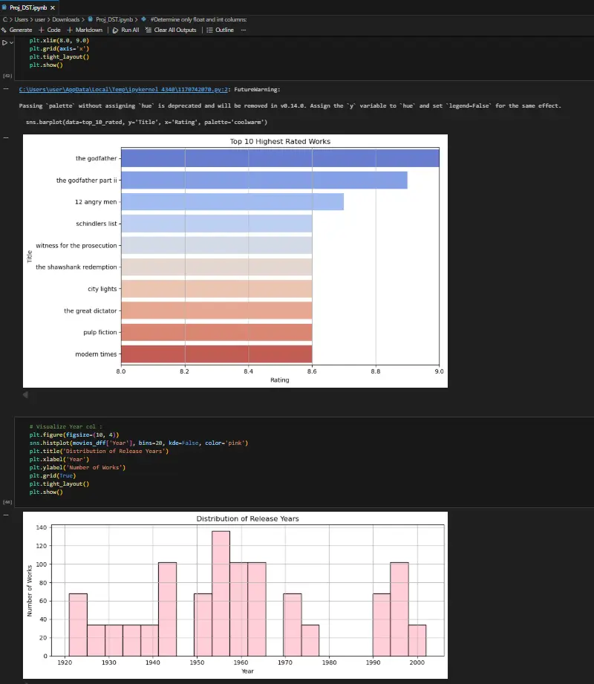Viewport: 594px width, 684px height.
Task: Expand the run options chevron beside the cell play button
Action: pyautogui.click(x=11, y=42)
